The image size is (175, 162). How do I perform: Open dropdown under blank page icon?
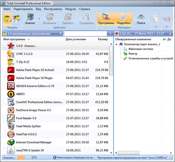coord(156,27)
